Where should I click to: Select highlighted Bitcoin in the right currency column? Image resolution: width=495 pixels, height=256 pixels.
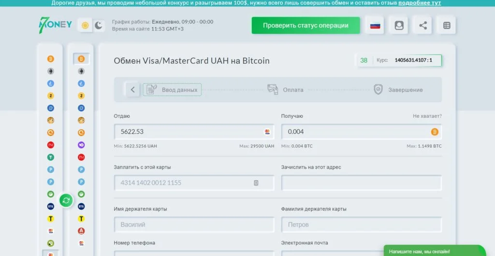click(81, 59)
